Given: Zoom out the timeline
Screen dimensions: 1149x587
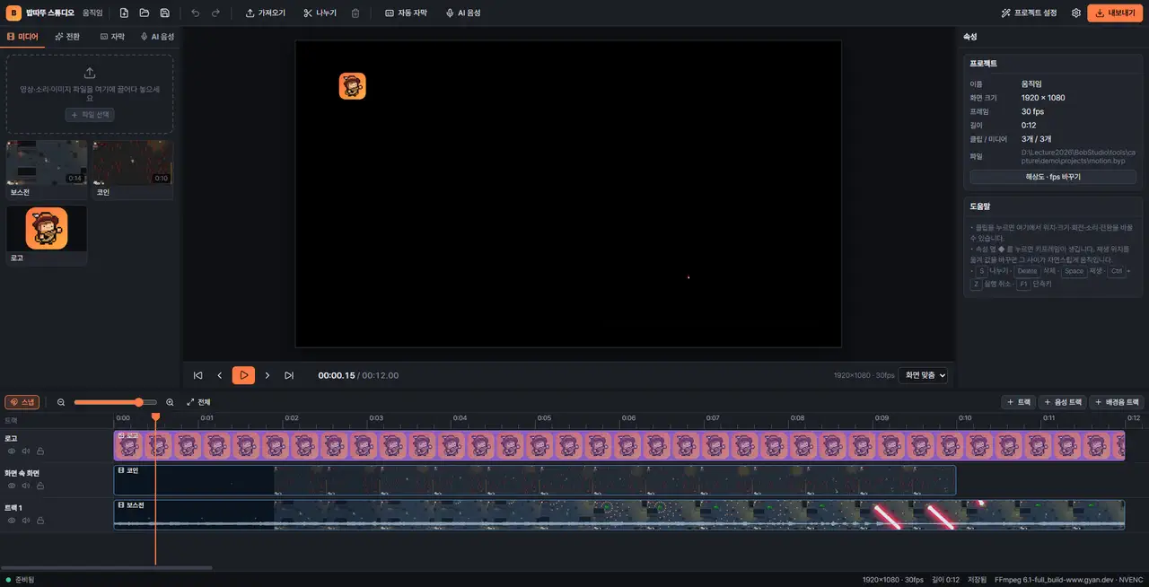Looking at the screenshot, I should click(61, 402).
